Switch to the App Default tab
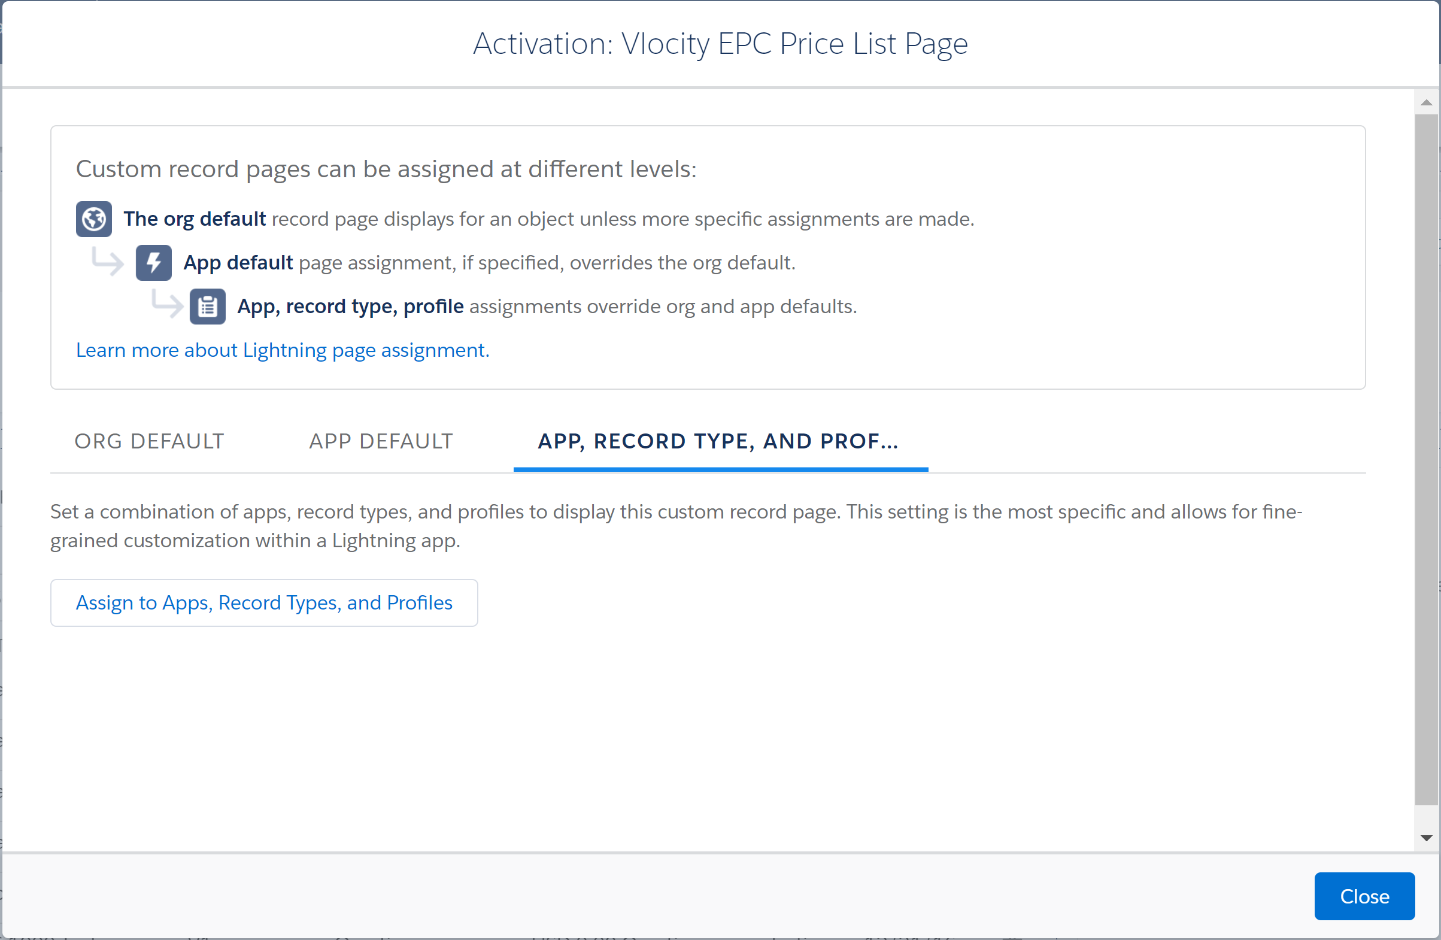This screenshot has height=940, width=1441. click(x=381, y=441)
